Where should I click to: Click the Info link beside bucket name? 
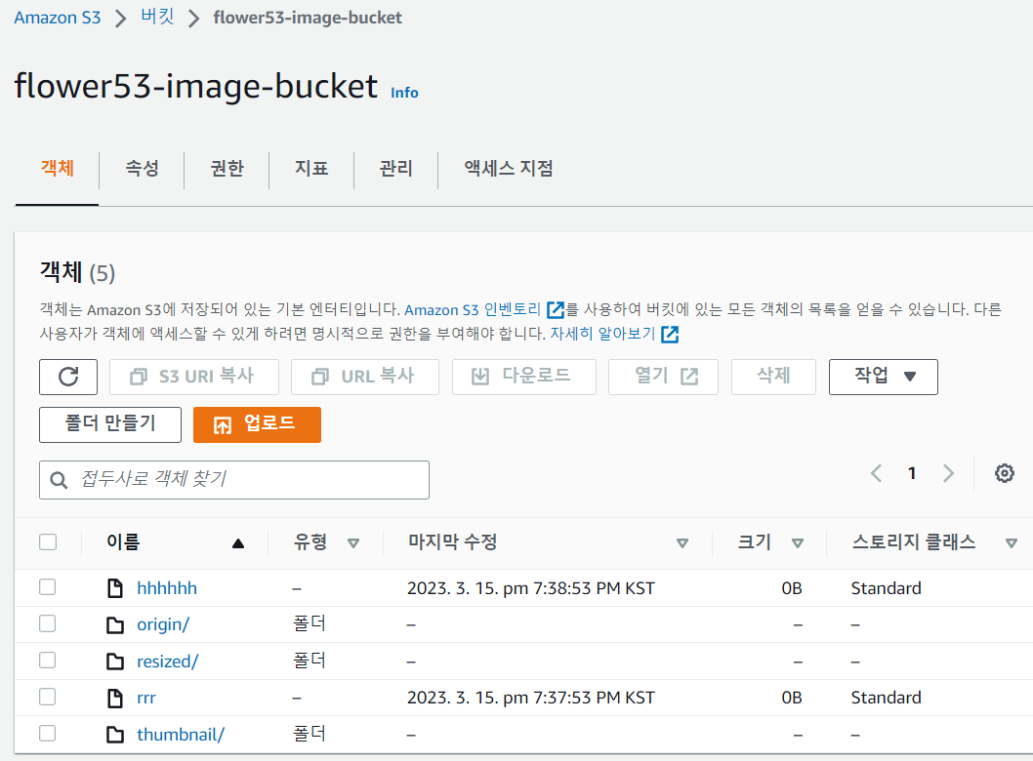pos(404,93)
